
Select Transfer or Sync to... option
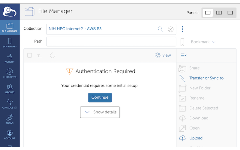click(208, 78)
